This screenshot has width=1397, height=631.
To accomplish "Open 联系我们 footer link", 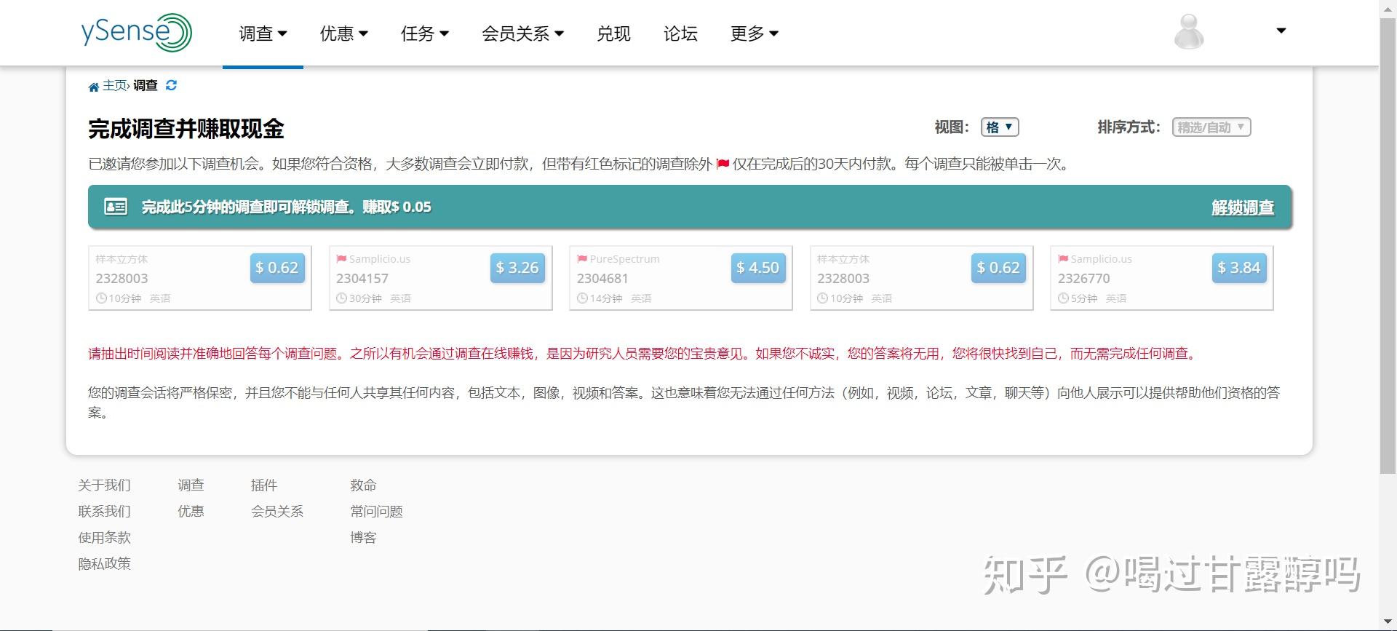I will point(104,512).
